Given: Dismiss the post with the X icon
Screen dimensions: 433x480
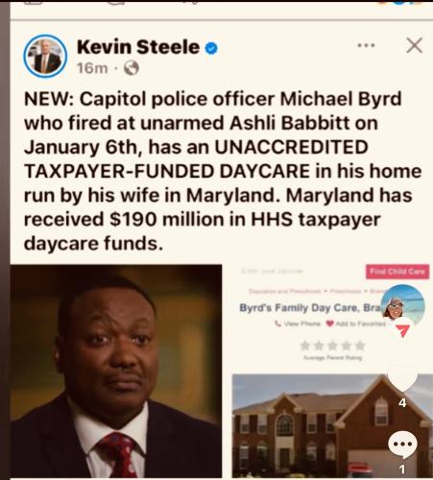Looking at the screenshot, I should click(415, 45).
